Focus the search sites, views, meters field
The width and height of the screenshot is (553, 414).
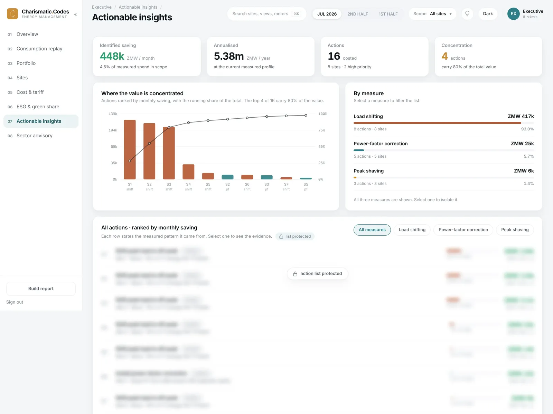point(266,14)
